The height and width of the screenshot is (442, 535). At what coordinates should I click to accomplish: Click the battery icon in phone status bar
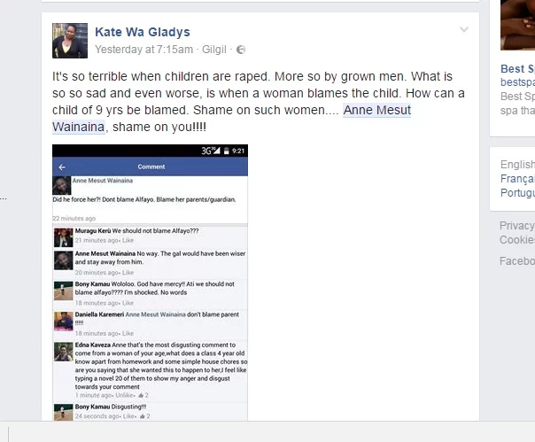click(x=226, y=151)
